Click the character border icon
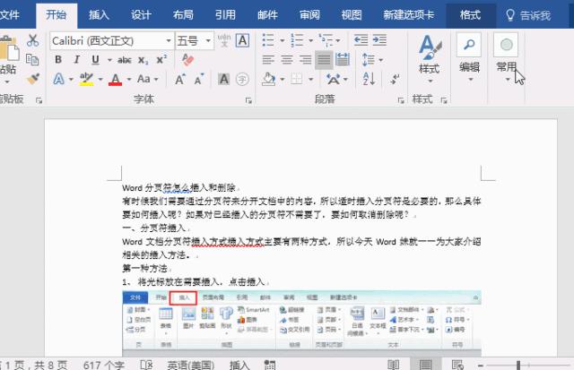The image size is (574, 370). 242,39
